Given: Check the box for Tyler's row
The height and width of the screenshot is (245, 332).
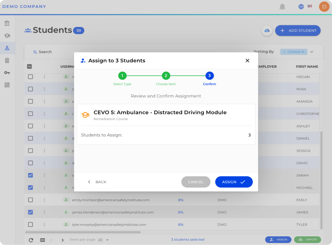Looking at the screenshot, I should coord(30,224).
